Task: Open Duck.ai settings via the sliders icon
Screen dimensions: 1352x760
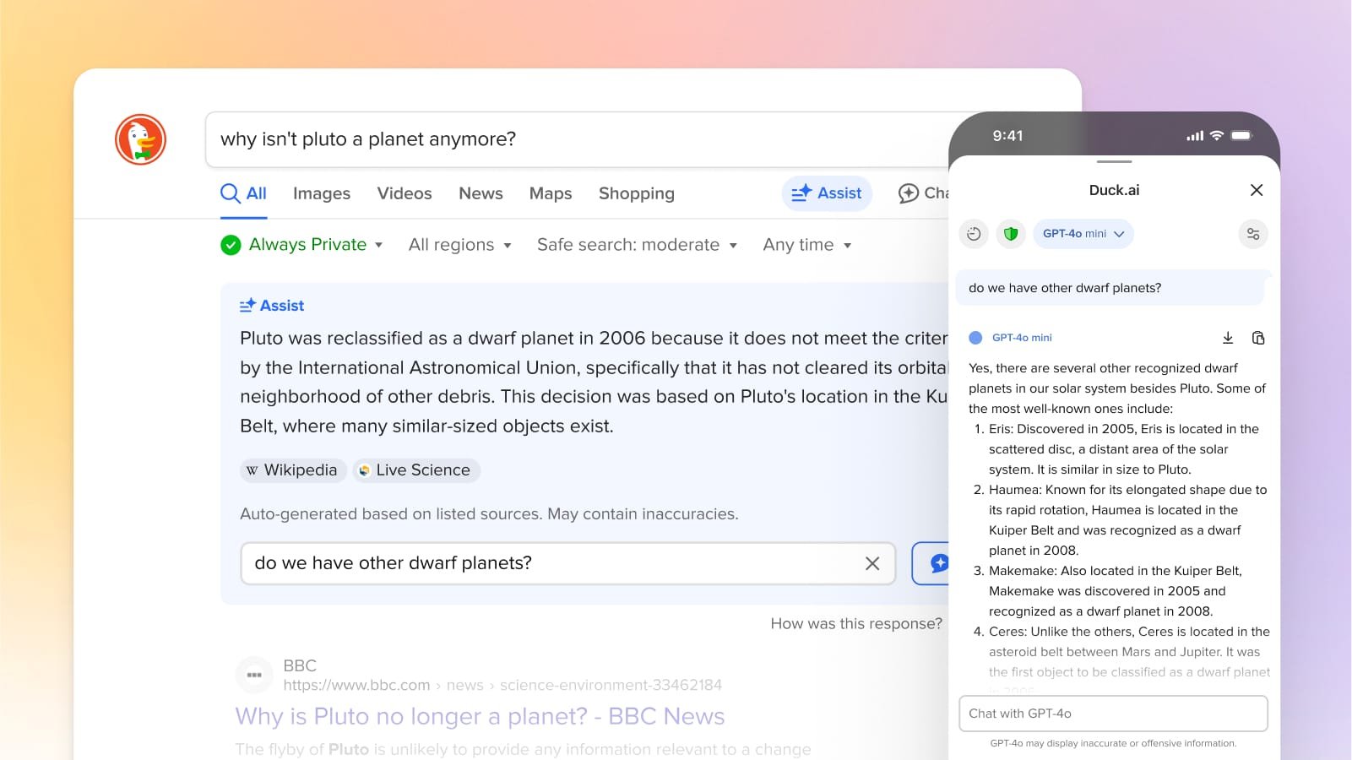Action: 1253,234
